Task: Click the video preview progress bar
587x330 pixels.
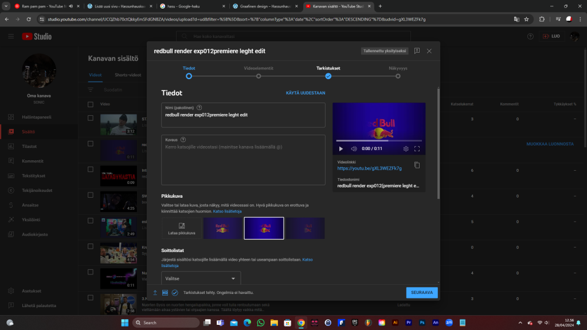Action: click(x=379, y=141)
